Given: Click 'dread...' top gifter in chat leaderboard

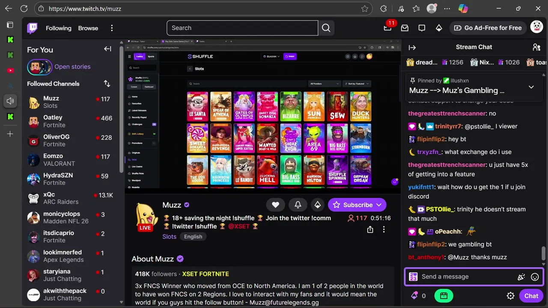Looking at the screenshot, I should pos(422,62).
